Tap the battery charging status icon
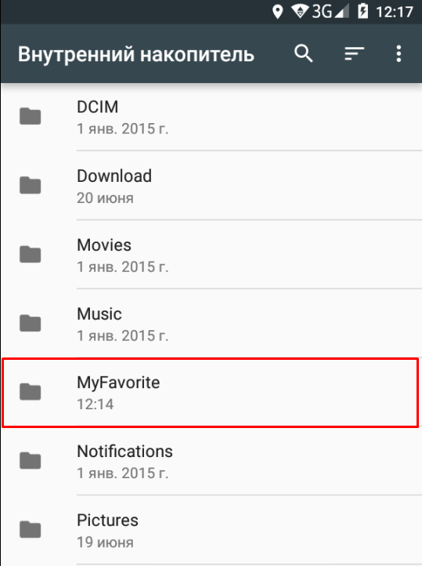422x566 pixels. point(362,12)
